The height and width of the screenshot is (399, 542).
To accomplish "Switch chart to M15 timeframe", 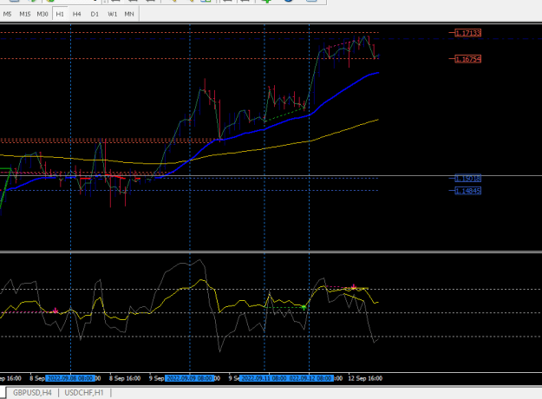I will 25,14.
